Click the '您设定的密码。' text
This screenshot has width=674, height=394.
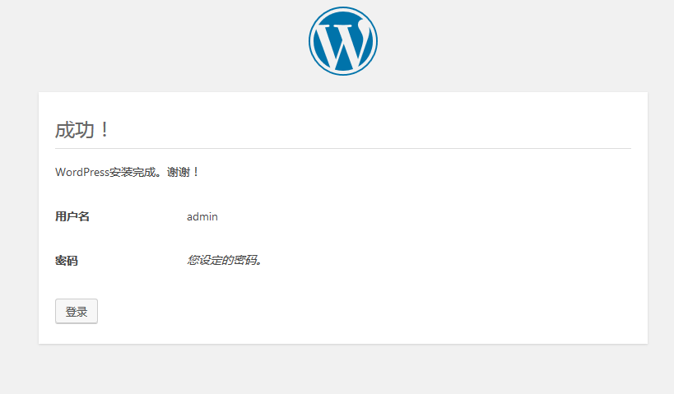coord(225,260)
